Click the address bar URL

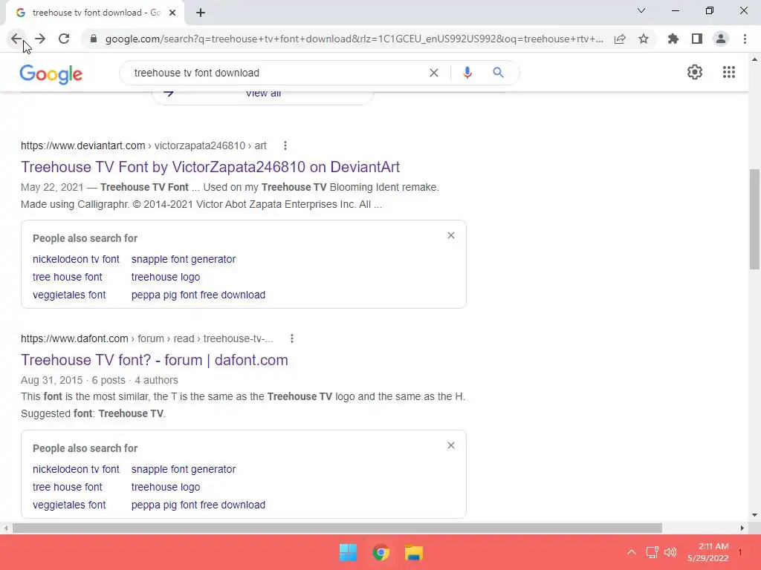pyautogui.click(x=354, y=39)
